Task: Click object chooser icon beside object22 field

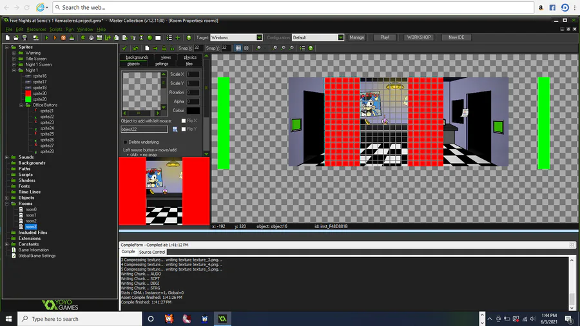Action: [175, 129]
